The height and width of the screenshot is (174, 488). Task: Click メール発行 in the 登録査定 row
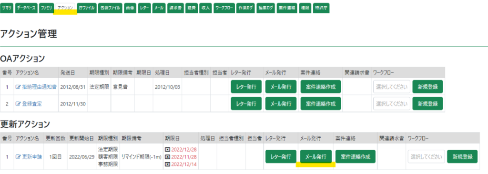[x=281, y=103]
